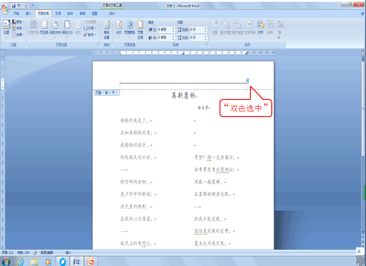Click the 段前 spacing before field
Viewport: 366px width, 266px height.
coord(197,30)
